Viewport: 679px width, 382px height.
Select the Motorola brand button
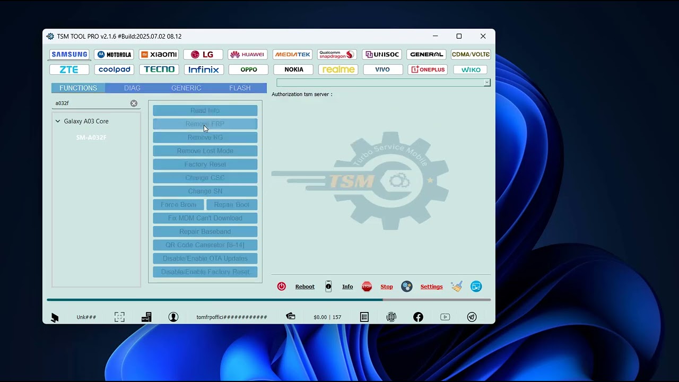click(114, 55)
